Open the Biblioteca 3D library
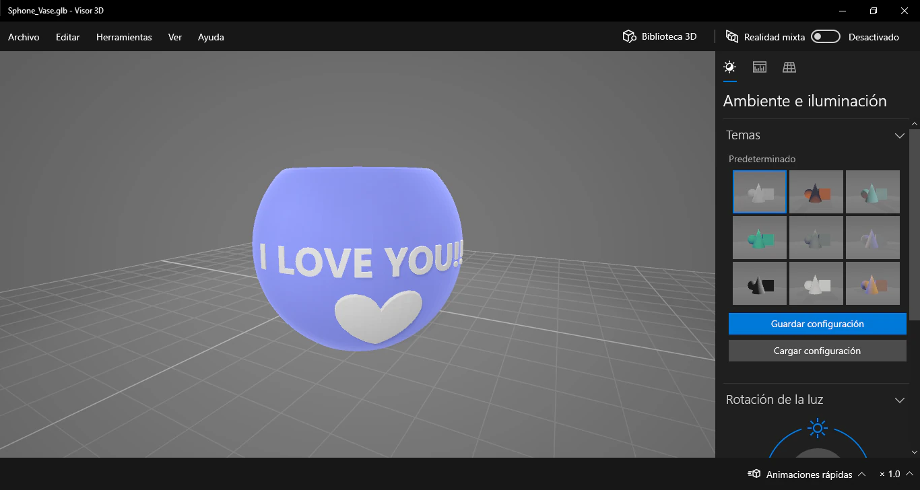Viewport: 920px width, 490px height. tap(659, 37)
